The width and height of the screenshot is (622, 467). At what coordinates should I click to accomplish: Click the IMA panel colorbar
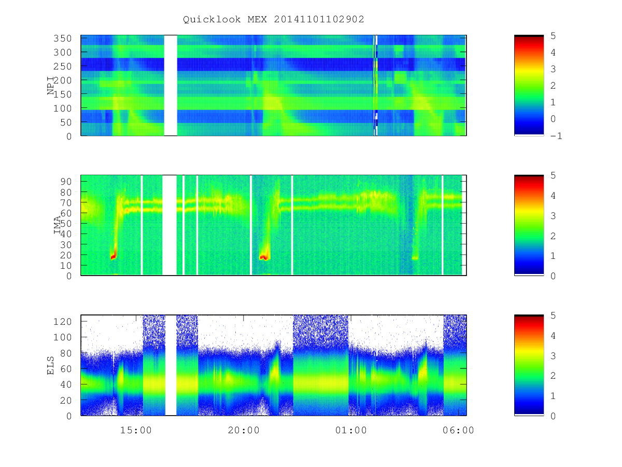[529, 225]
